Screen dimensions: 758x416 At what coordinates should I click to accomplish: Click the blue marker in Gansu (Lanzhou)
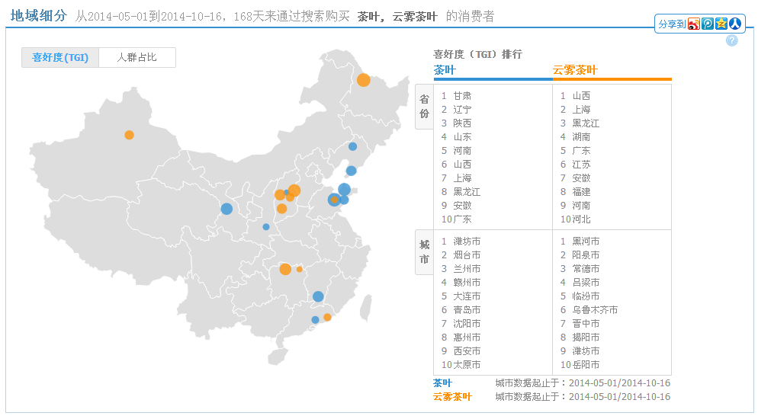pyautogui.click(x=226, y=209)
